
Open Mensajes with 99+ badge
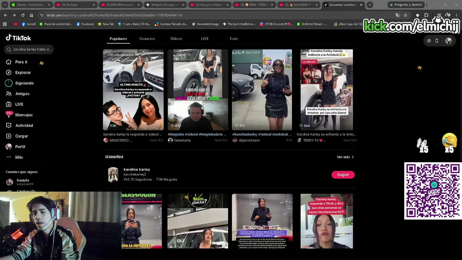coord(24,115)
